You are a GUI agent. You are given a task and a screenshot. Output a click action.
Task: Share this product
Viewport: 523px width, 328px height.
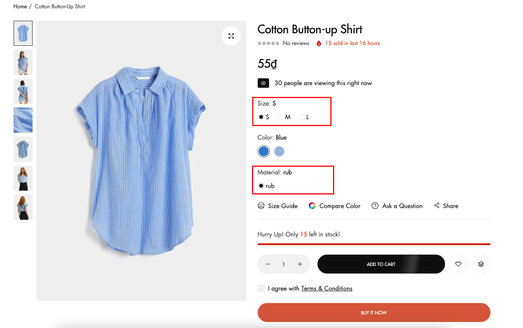click(x=446, y=206)
